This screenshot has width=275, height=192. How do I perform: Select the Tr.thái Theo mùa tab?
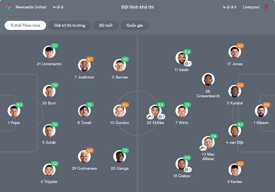coord(25,25)
